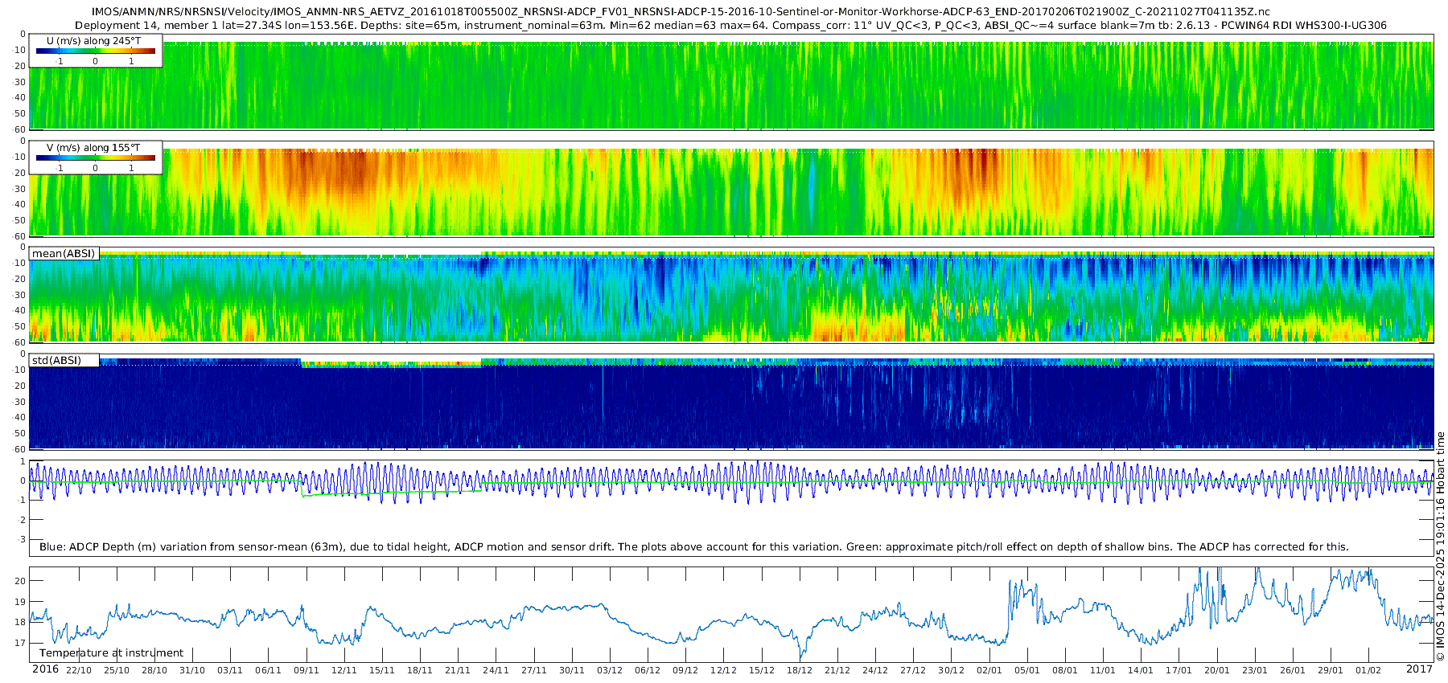
Task: Click the 2016 year label on time axis
Action: [x=45, y=669]
